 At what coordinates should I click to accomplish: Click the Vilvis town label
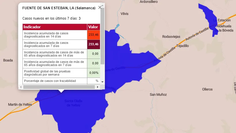pos(124,14)
